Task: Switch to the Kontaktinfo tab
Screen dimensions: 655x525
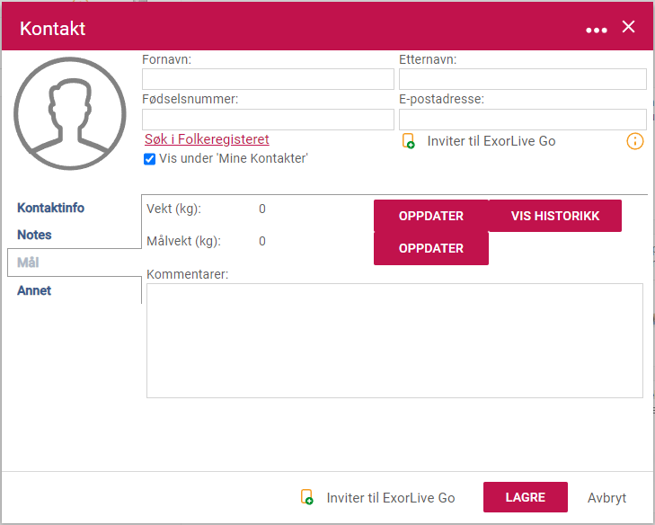Action: tap(50, 208)
